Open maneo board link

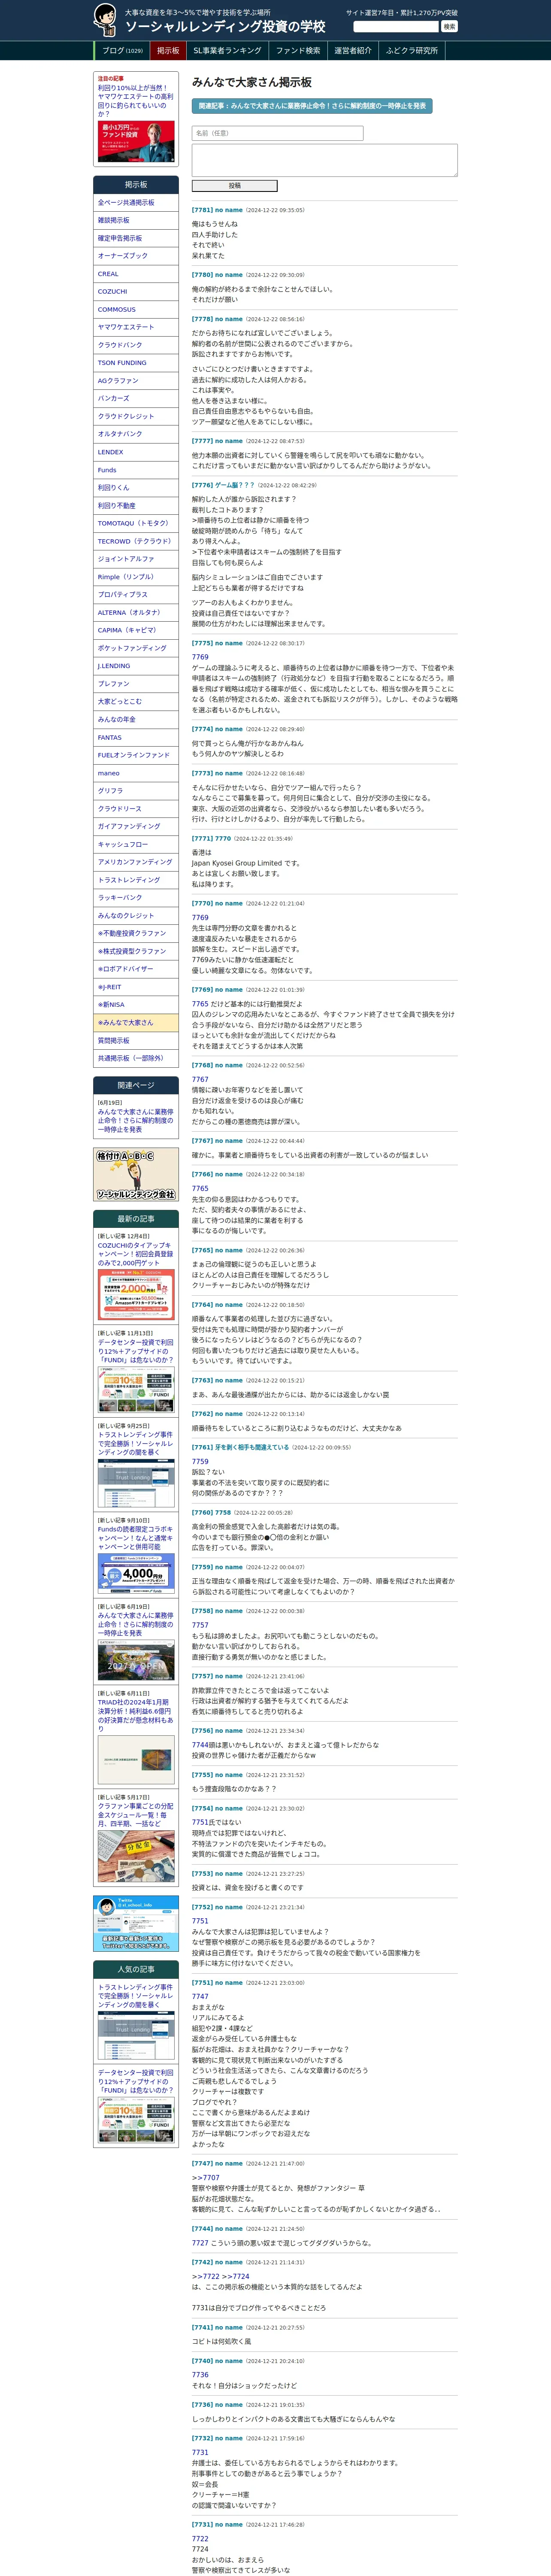[x=136, y=773]
